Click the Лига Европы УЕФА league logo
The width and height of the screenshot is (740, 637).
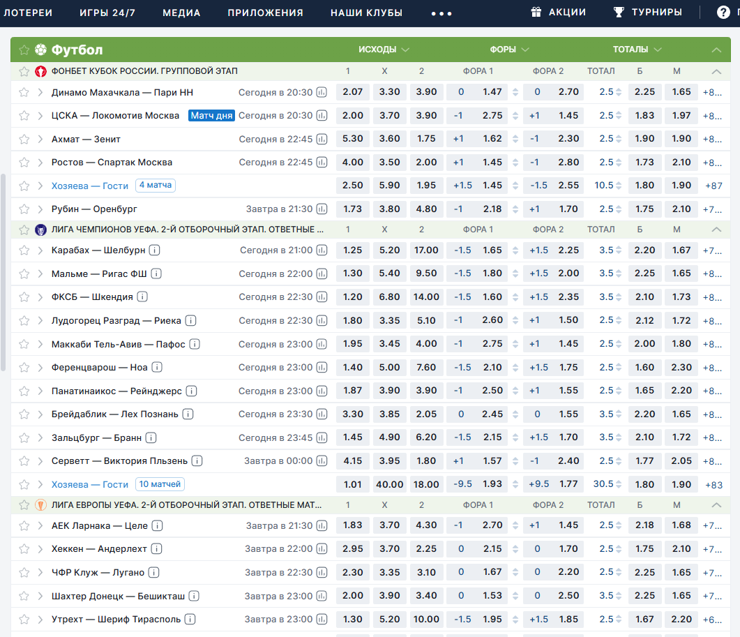pyautogui.click(x=40, y=505)
